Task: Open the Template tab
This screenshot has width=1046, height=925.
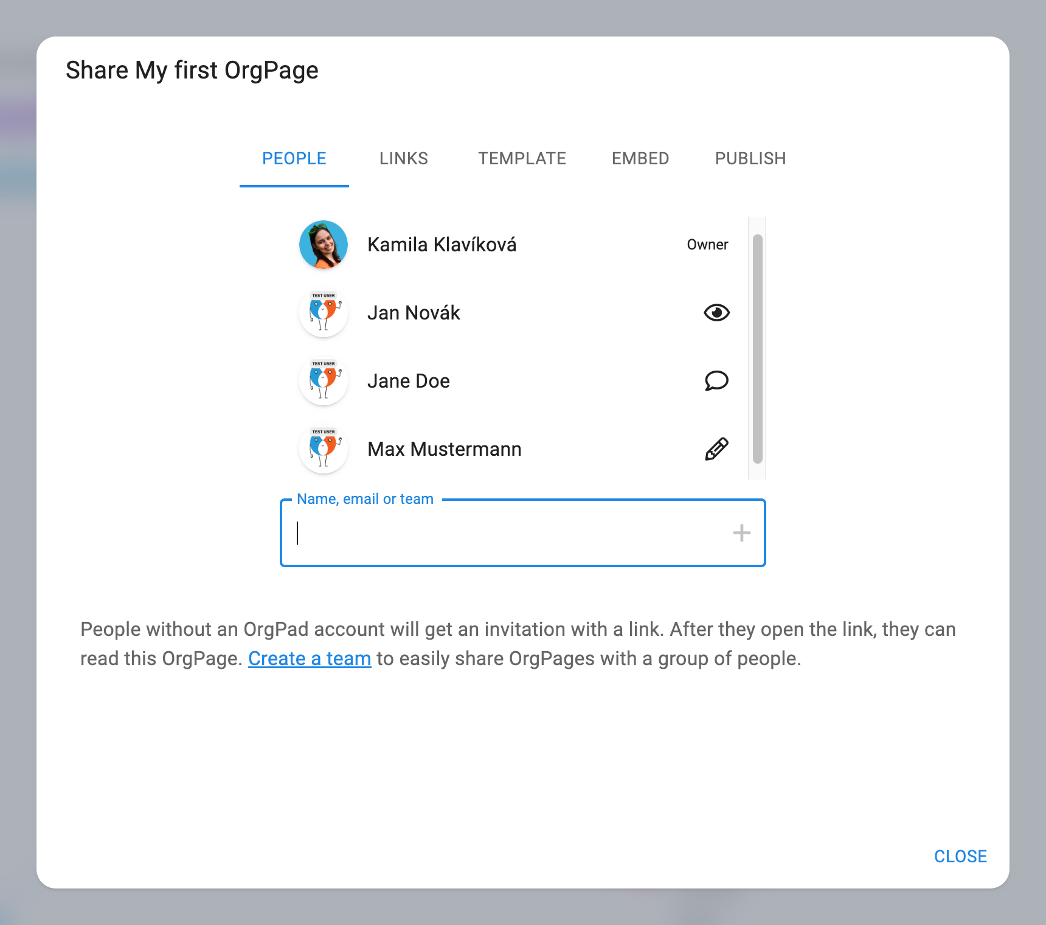Action: coord(522,159)
